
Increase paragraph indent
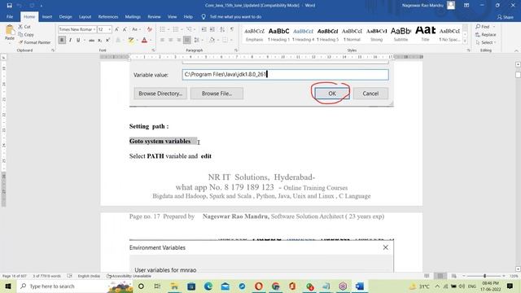pyautogui.click(x=212, y=29)
